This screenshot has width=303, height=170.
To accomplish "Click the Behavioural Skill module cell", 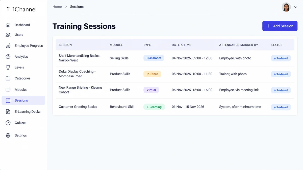I will [x=122, y=107].
